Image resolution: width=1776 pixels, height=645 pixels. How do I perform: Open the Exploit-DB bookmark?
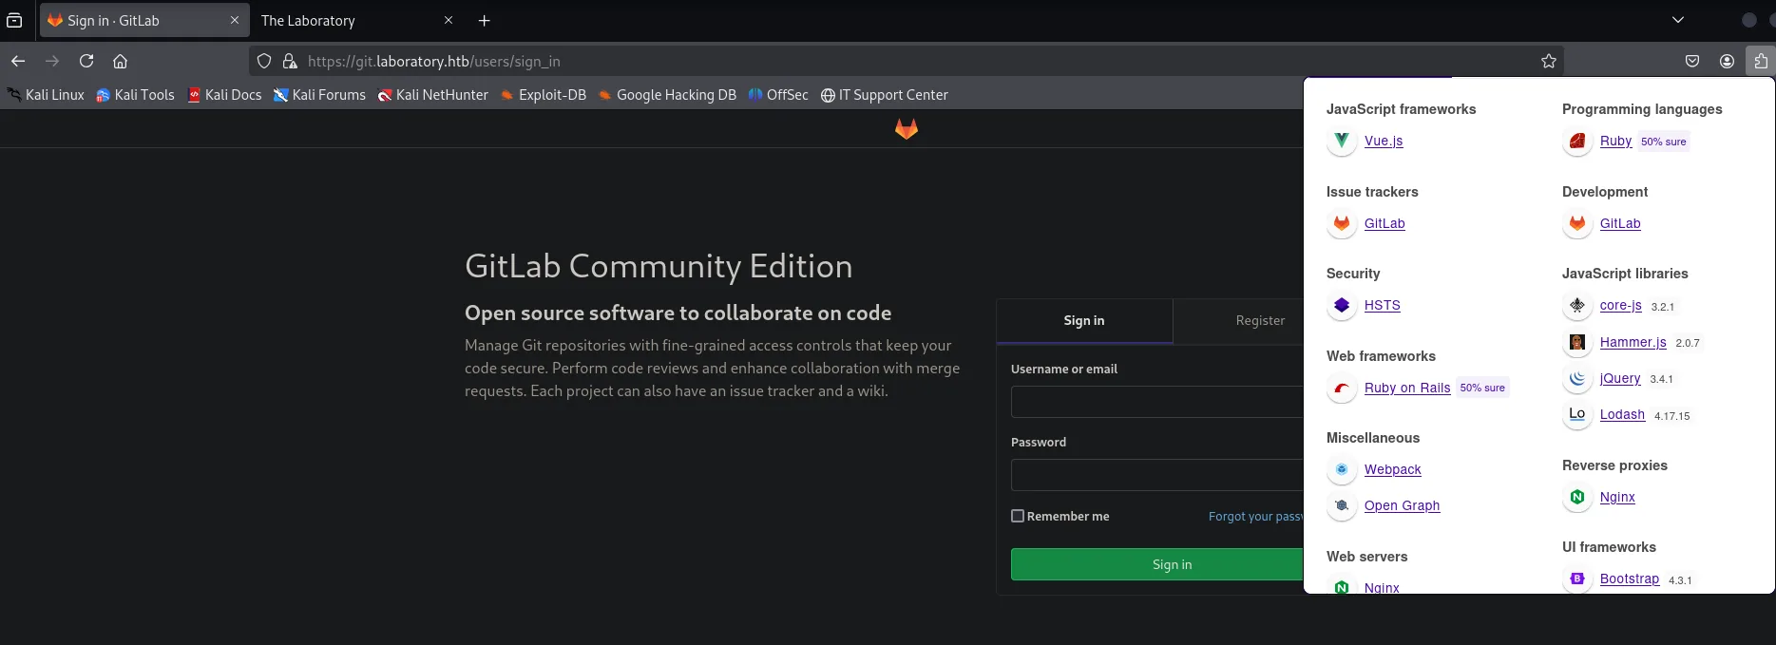(x=544, y=95)
